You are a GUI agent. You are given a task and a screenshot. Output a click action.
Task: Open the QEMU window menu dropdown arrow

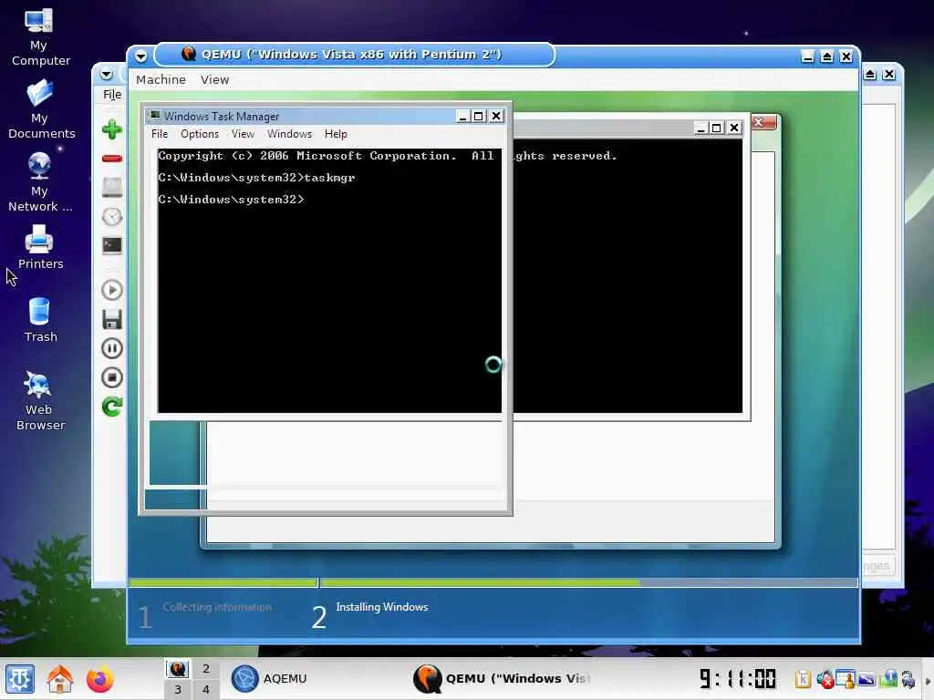click(140, 57)
